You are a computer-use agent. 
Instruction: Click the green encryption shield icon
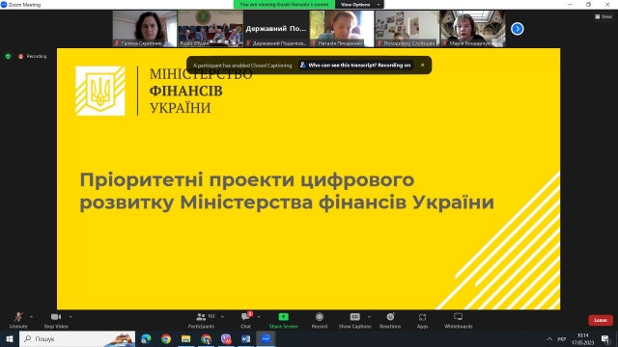[8, 56]
